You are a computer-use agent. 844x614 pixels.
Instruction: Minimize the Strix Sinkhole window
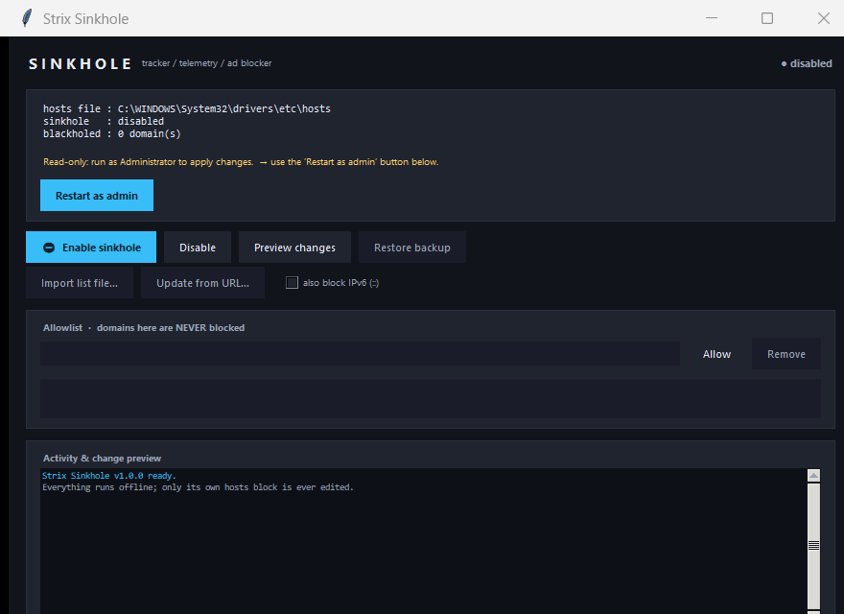point(712,18)
